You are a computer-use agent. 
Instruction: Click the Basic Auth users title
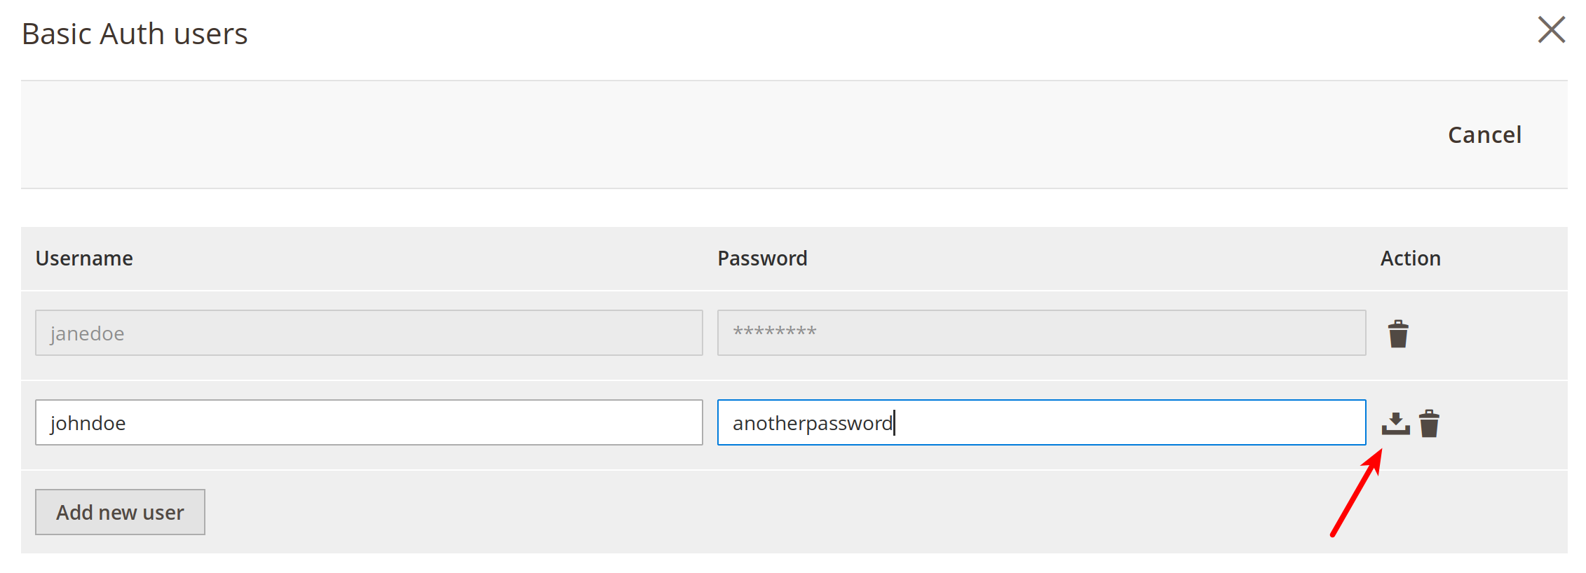(135, 34)
